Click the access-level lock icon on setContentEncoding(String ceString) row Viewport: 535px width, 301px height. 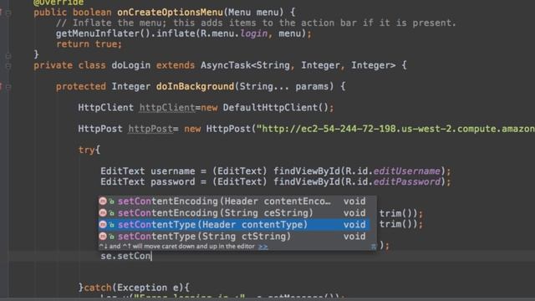[x=111, y=213]
